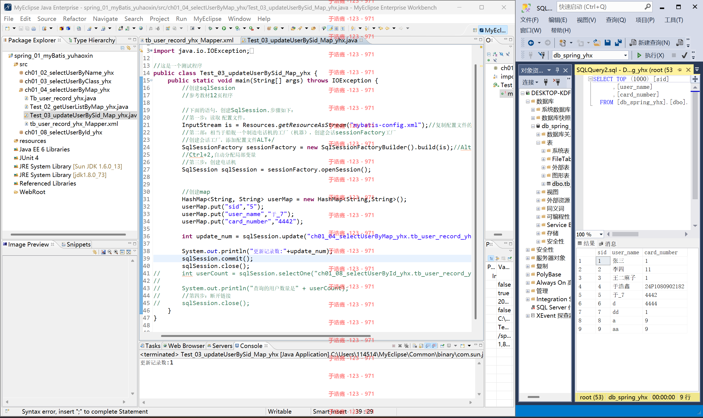Click the Print icon in MyEclipse toolbar
This screenshot has height=418, width=703.
(34, 28)
